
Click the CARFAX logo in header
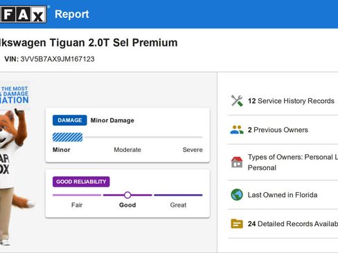click(x=23, y=14)
